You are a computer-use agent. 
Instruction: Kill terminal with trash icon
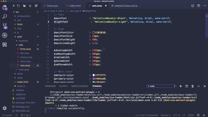click(193, 86)
